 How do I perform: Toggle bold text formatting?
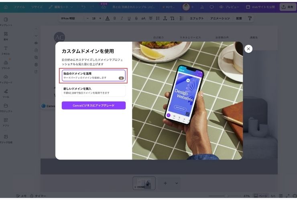pyautogui.click(x=114, y=18)
